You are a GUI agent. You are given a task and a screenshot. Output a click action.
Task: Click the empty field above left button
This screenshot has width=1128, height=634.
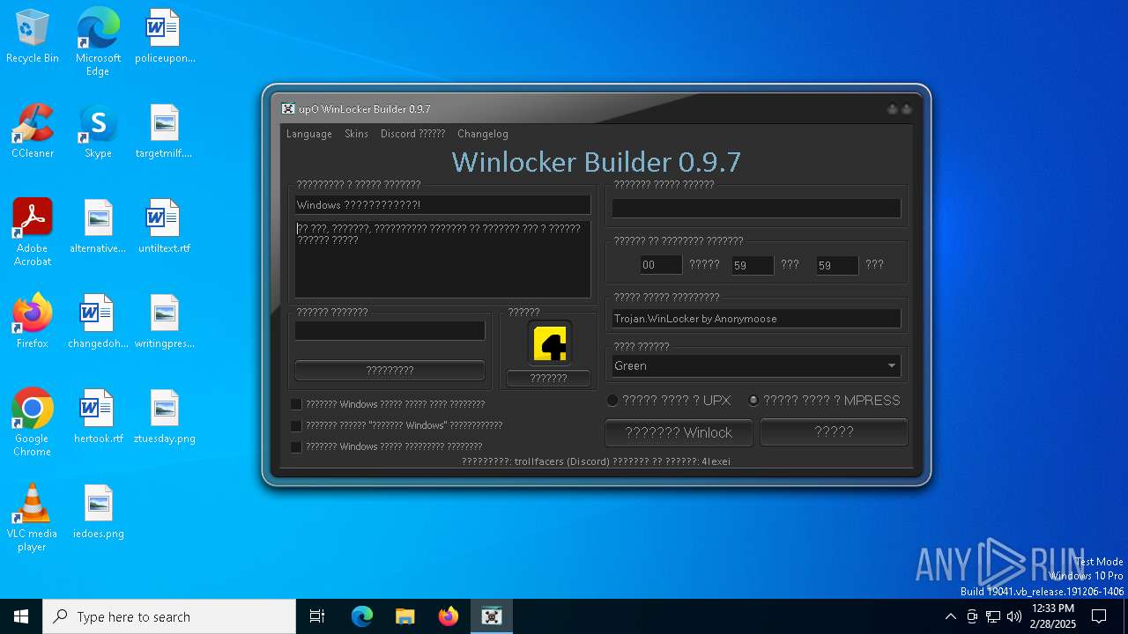pos(390,330)
